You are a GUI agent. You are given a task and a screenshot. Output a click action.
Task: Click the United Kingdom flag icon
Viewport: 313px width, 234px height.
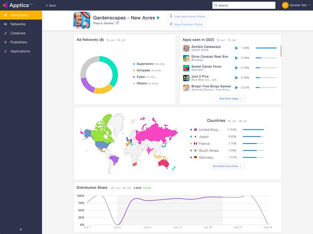(195, 129)
